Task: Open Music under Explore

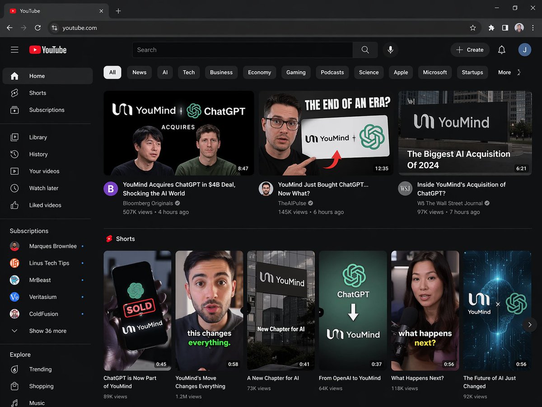Action: [x=47, y=403]
